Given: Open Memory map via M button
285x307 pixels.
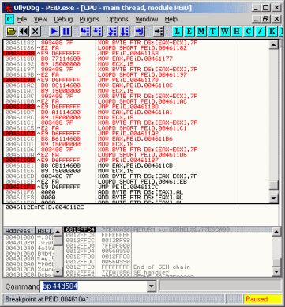Looking at the screenshot, I should tap(201, 32).
